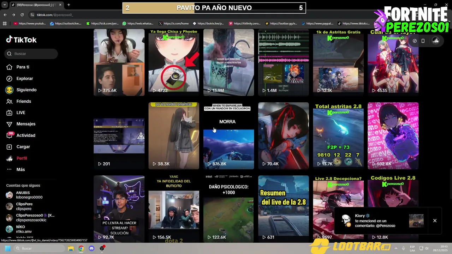Open a new browser tab
Image resolution: width=452 pixels, height=254 pixels.
coord(69,5)
